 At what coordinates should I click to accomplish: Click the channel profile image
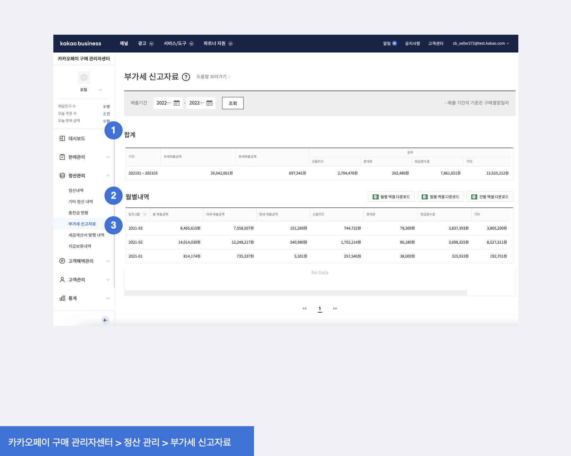tap(84, 78)
